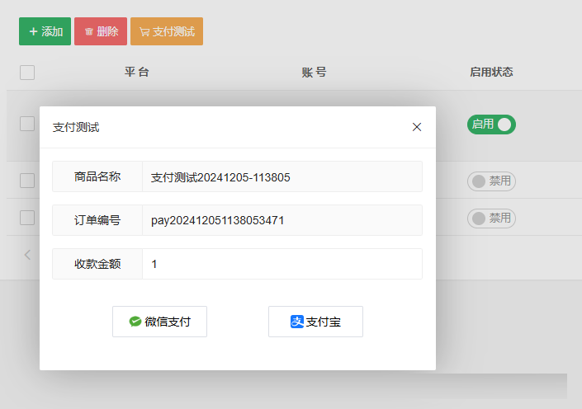The height and width of the screenshot is (409, 582).
Task: Turn off the green 启用 toggle
Action: pos(491,125)
